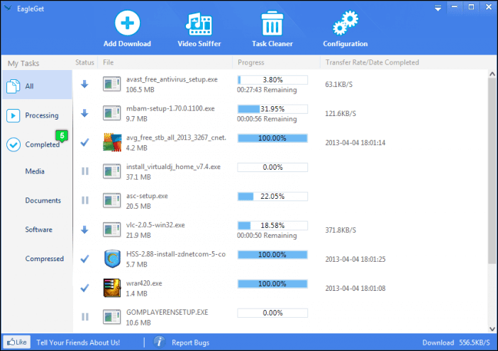Image resolution: width=498 pixels, height=351 pixels.
Task: Click the Hotspot Shield HSS installer icon
Action: [x=112, y=258]
